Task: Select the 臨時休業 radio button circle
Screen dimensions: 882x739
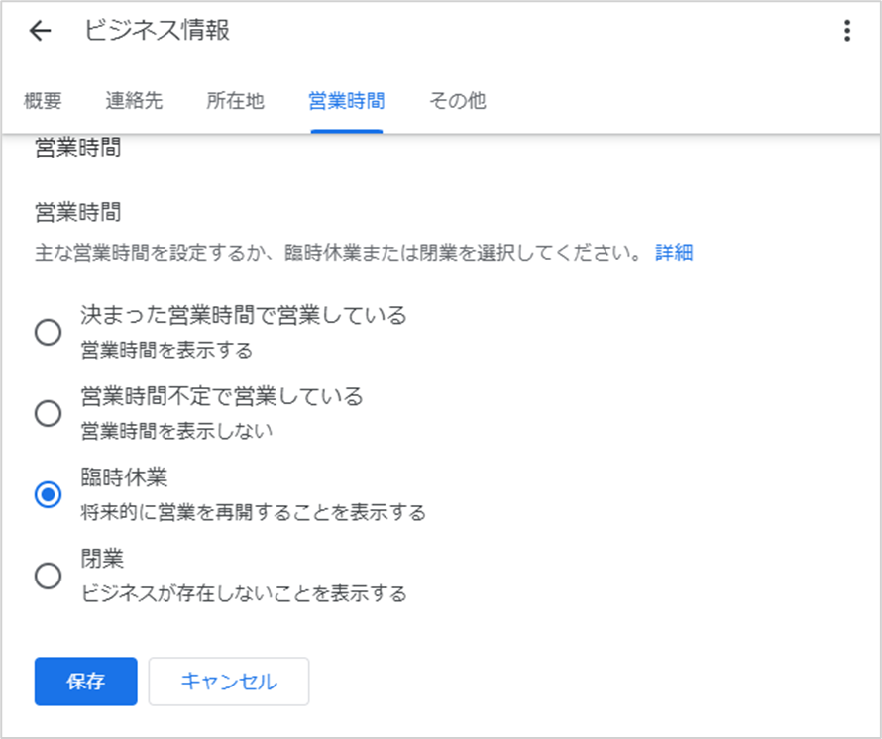Action: pyautogui.click(x=48, y=494)
